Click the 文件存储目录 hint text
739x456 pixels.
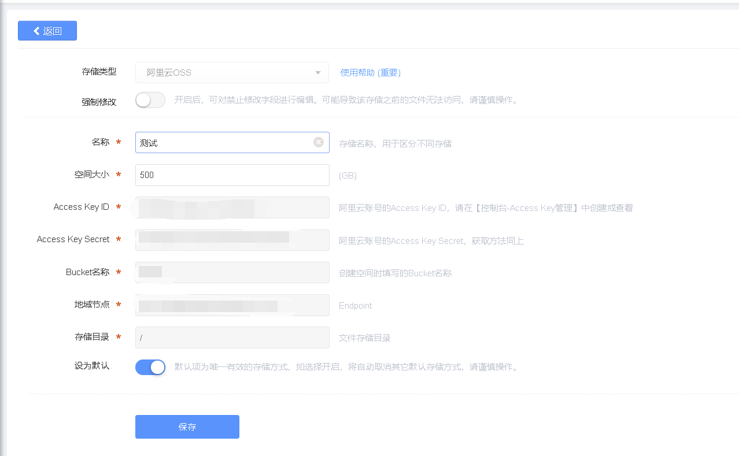[x=364, y=338]
